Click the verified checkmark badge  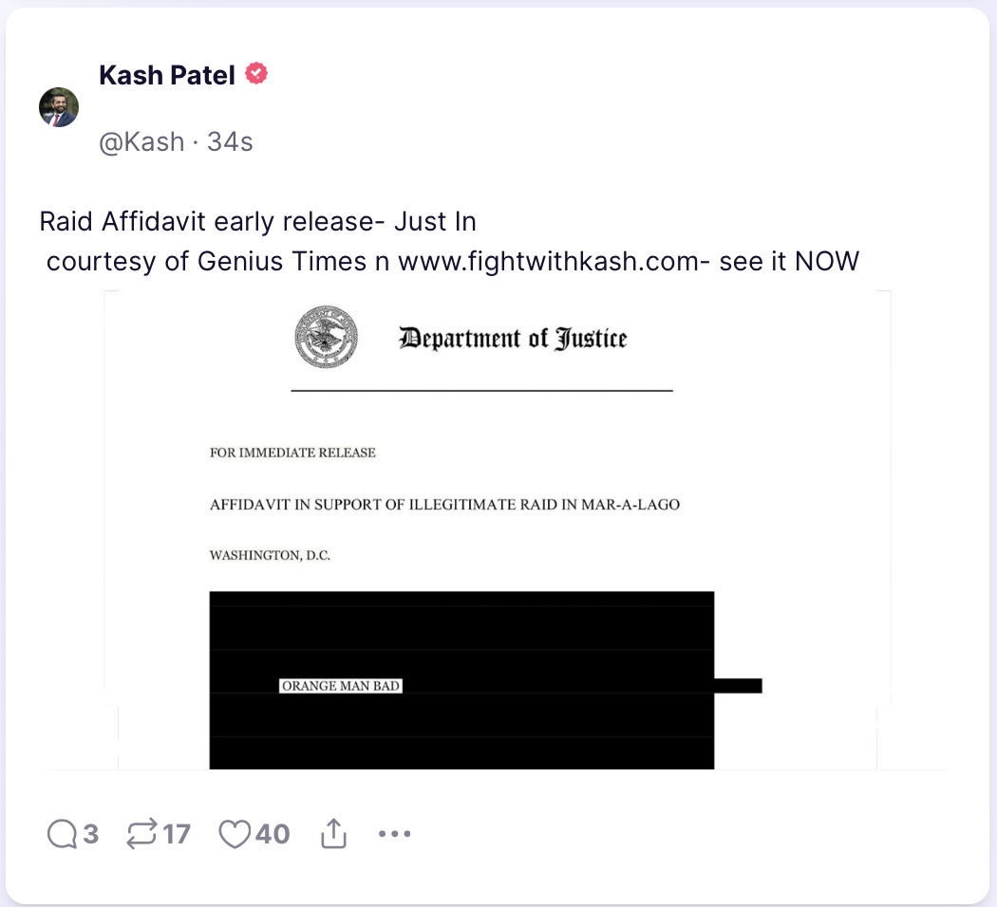click(x=254, y=73)
